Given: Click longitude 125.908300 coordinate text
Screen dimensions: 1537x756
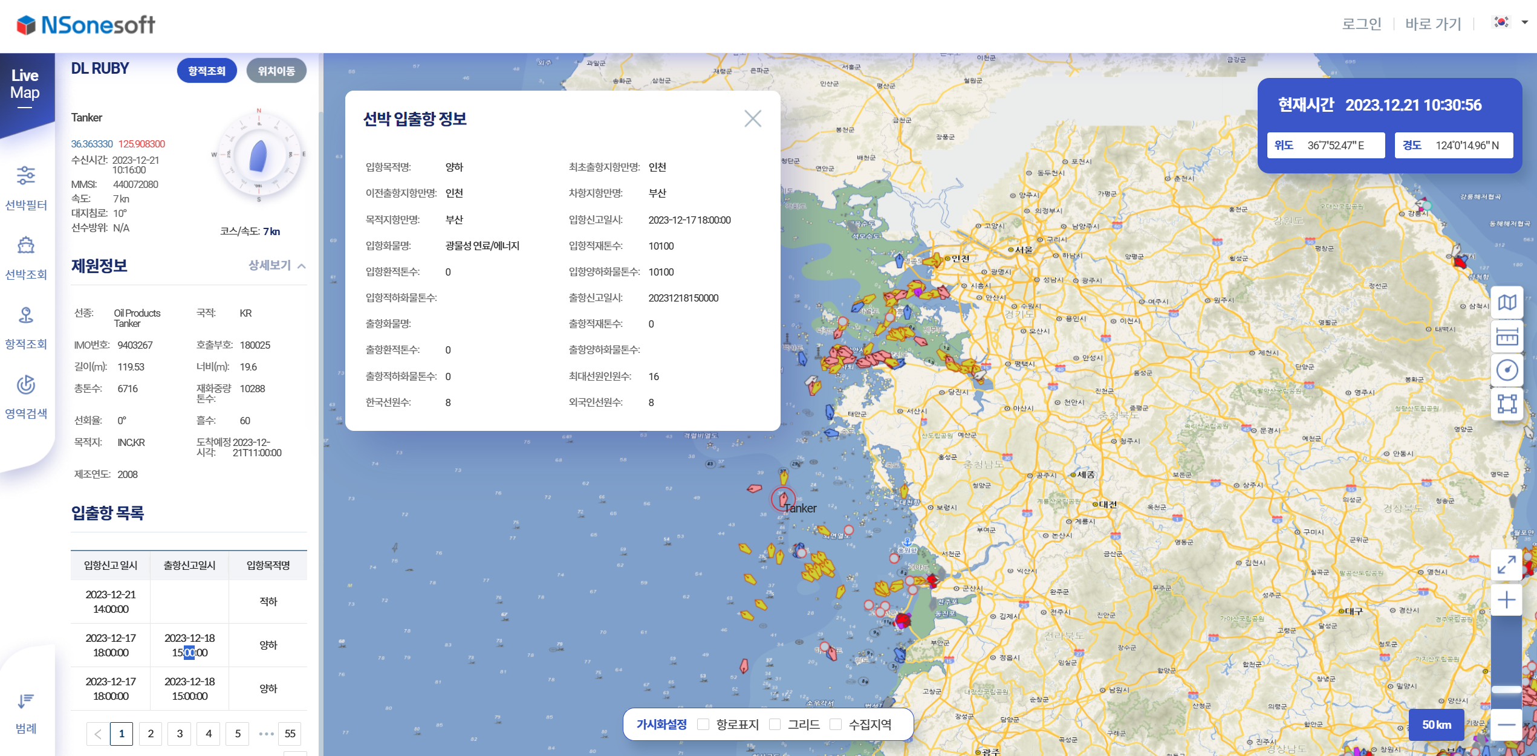Looking at the screenshot, I should (141, 144).
